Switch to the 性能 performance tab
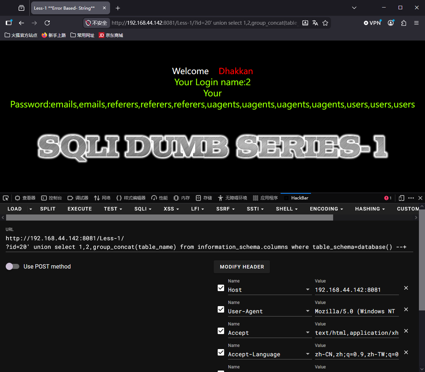 pos(160,198)
